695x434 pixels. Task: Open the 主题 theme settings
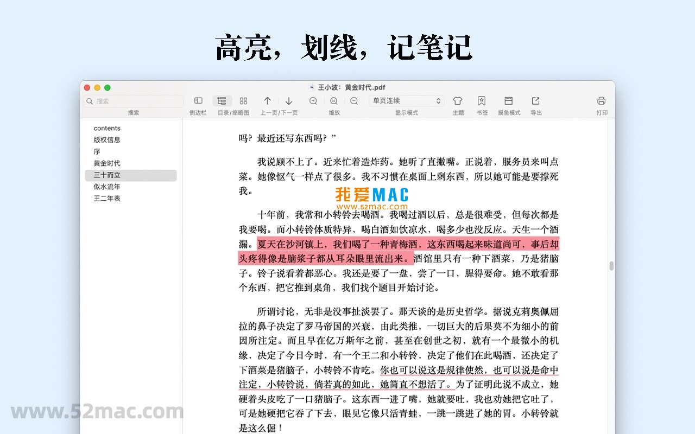[458, 100]
